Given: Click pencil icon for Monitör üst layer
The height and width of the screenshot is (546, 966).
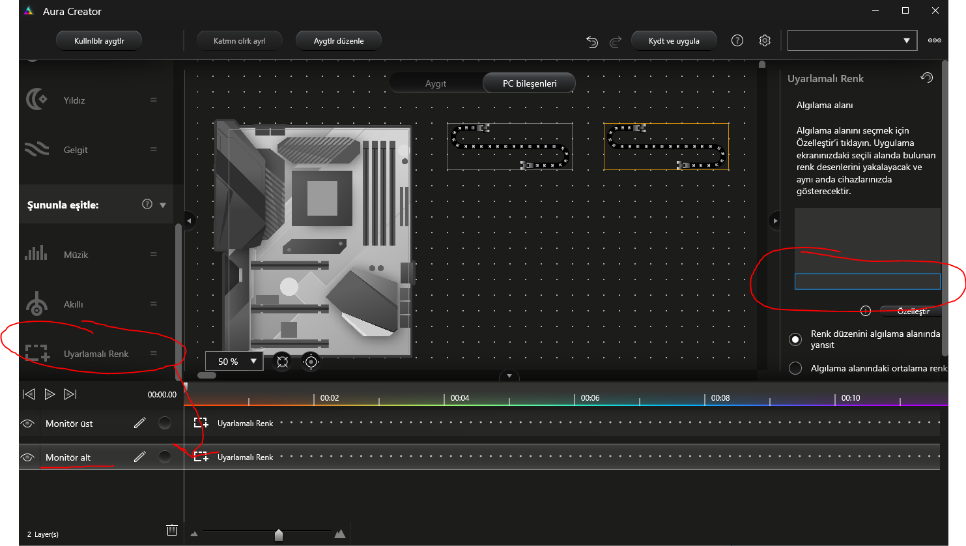Looking at the screenshot, I should point(139,424).
